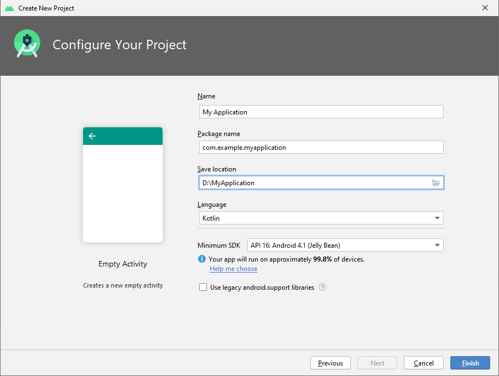Click the dropdown arrow on the Language selector
499x376 pixels.
coord(437,218)
